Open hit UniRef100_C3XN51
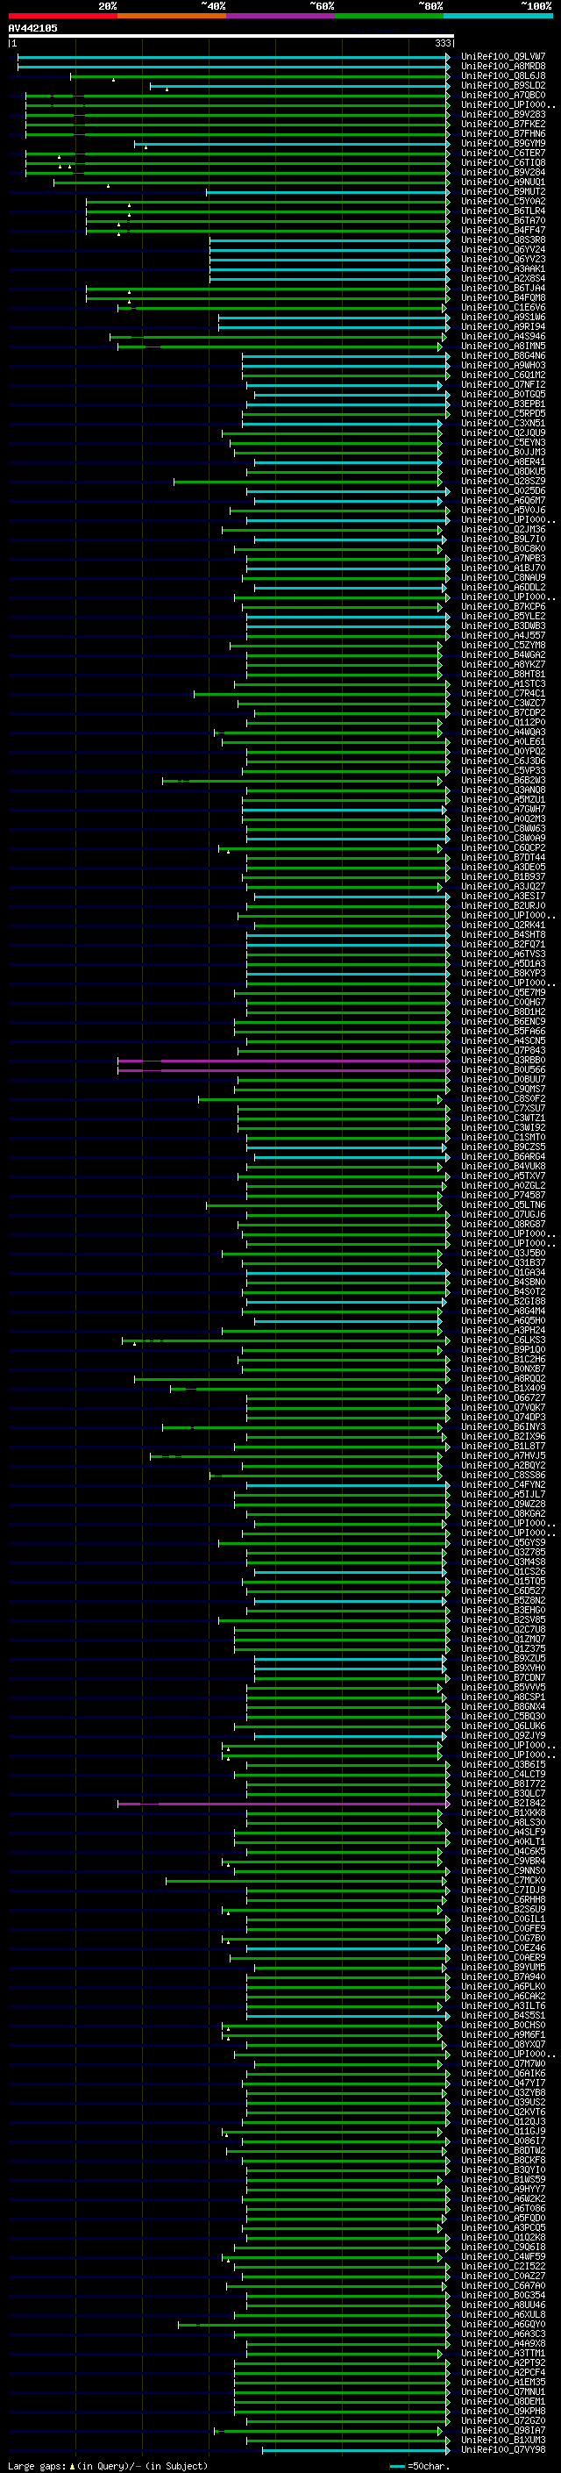 (502, 424)
